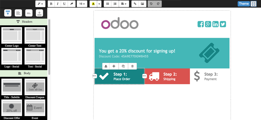Click the Discount Code text line
This screenshot has height=120, width=261.
[123, 56]
